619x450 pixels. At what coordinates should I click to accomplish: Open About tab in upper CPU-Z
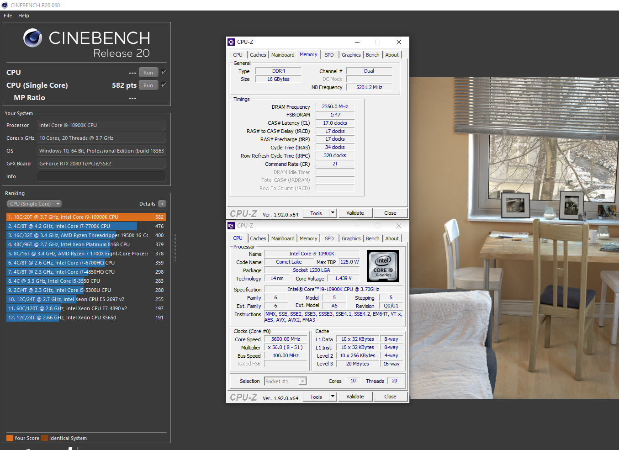click(x=392, y=55)
